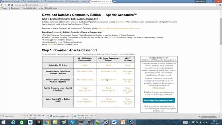This screenshot has width=222, height=125.
Task: Open the browser home page
Action: [x=12, y=5]
